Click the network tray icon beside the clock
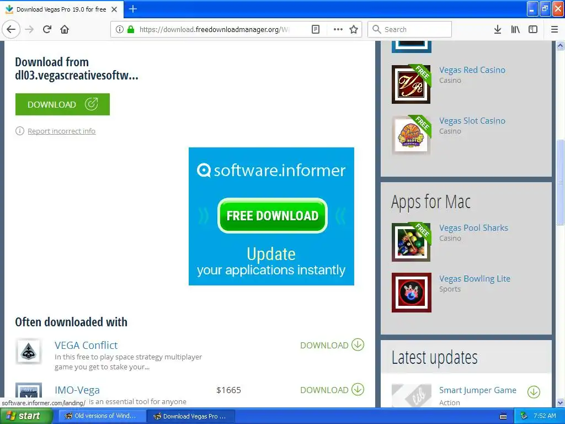The height and width of the screenshot is (424, 565). [524, 416]
